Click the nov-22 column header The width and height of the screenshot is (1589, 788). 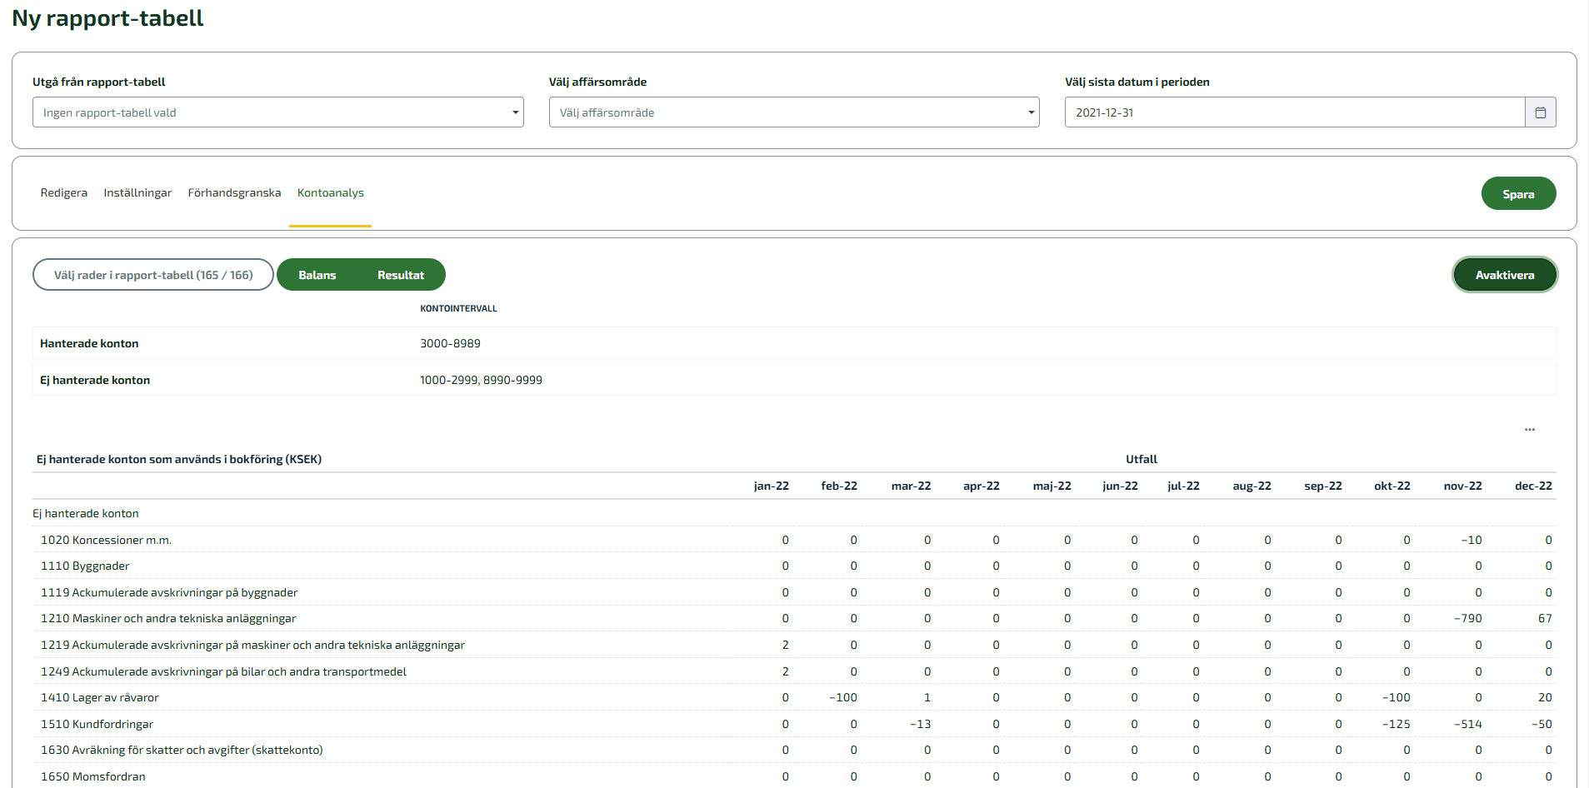1463,486
